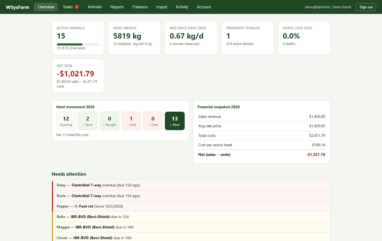Switch to the Reports page
The image size is (382, 241).
(x=117, y=7)
